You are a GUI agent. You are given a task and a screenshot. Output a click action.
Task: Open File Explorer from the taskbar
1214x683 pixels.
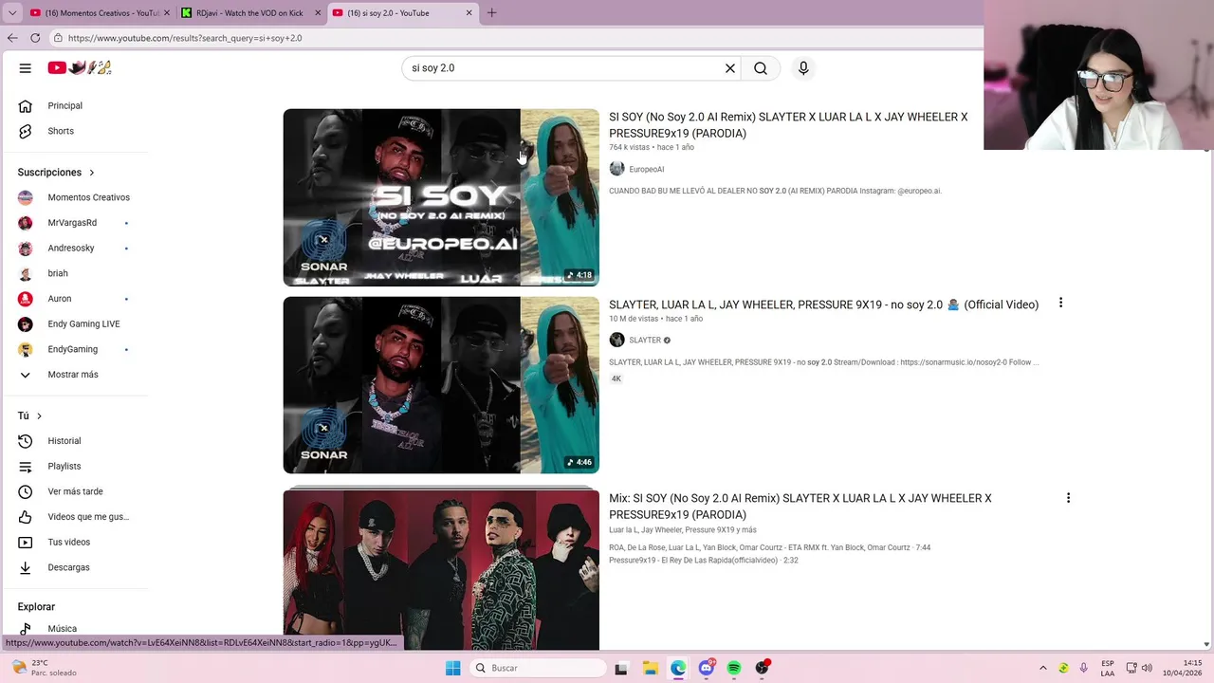coord(650,668)
